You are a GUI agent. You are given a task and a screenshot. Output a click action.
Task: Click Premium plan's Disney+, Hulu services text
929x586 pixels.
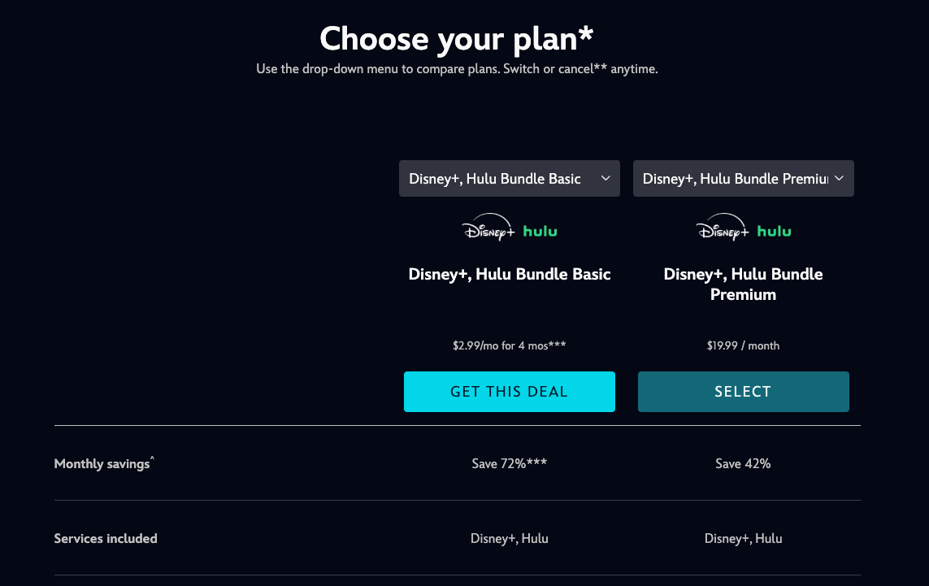point(743,538)
